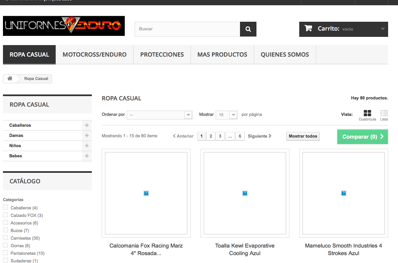The height and width of the screenshot is (263, 398).
Task: Check the Caballeros (4) category filter
Action: pos(5,207)
